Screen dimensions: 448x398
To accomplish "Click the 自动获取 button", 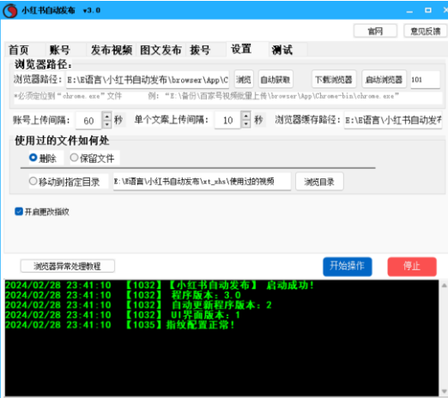I will tap(275, 79).
